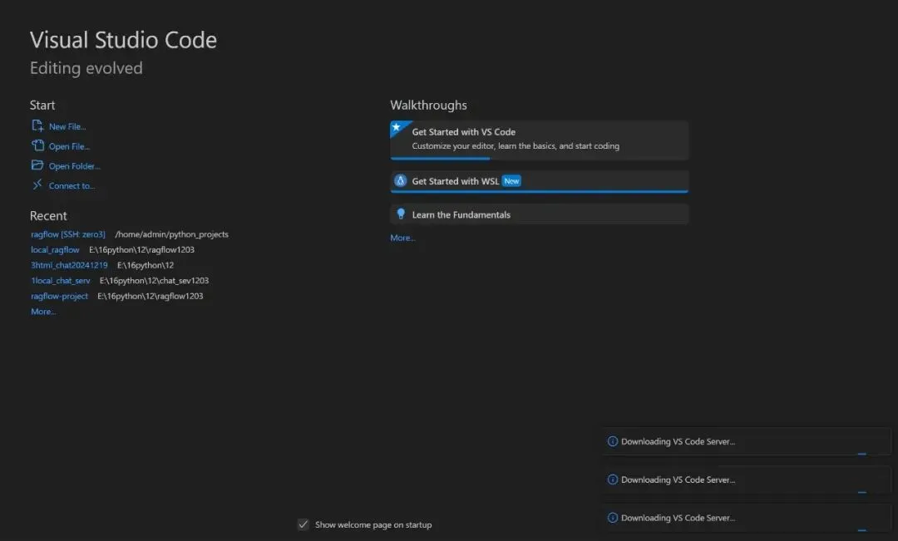Viewport: 898px width, 541px height.
Task: Open the Open File... link
Action: (x=69, y=146)
